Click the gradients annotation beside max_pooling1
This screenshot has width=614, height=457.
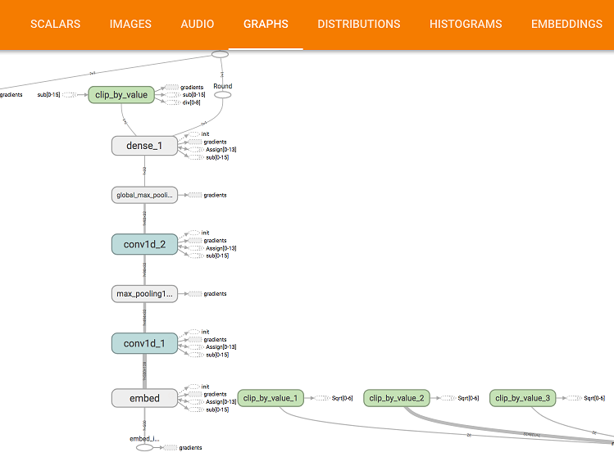click(215, 293)
